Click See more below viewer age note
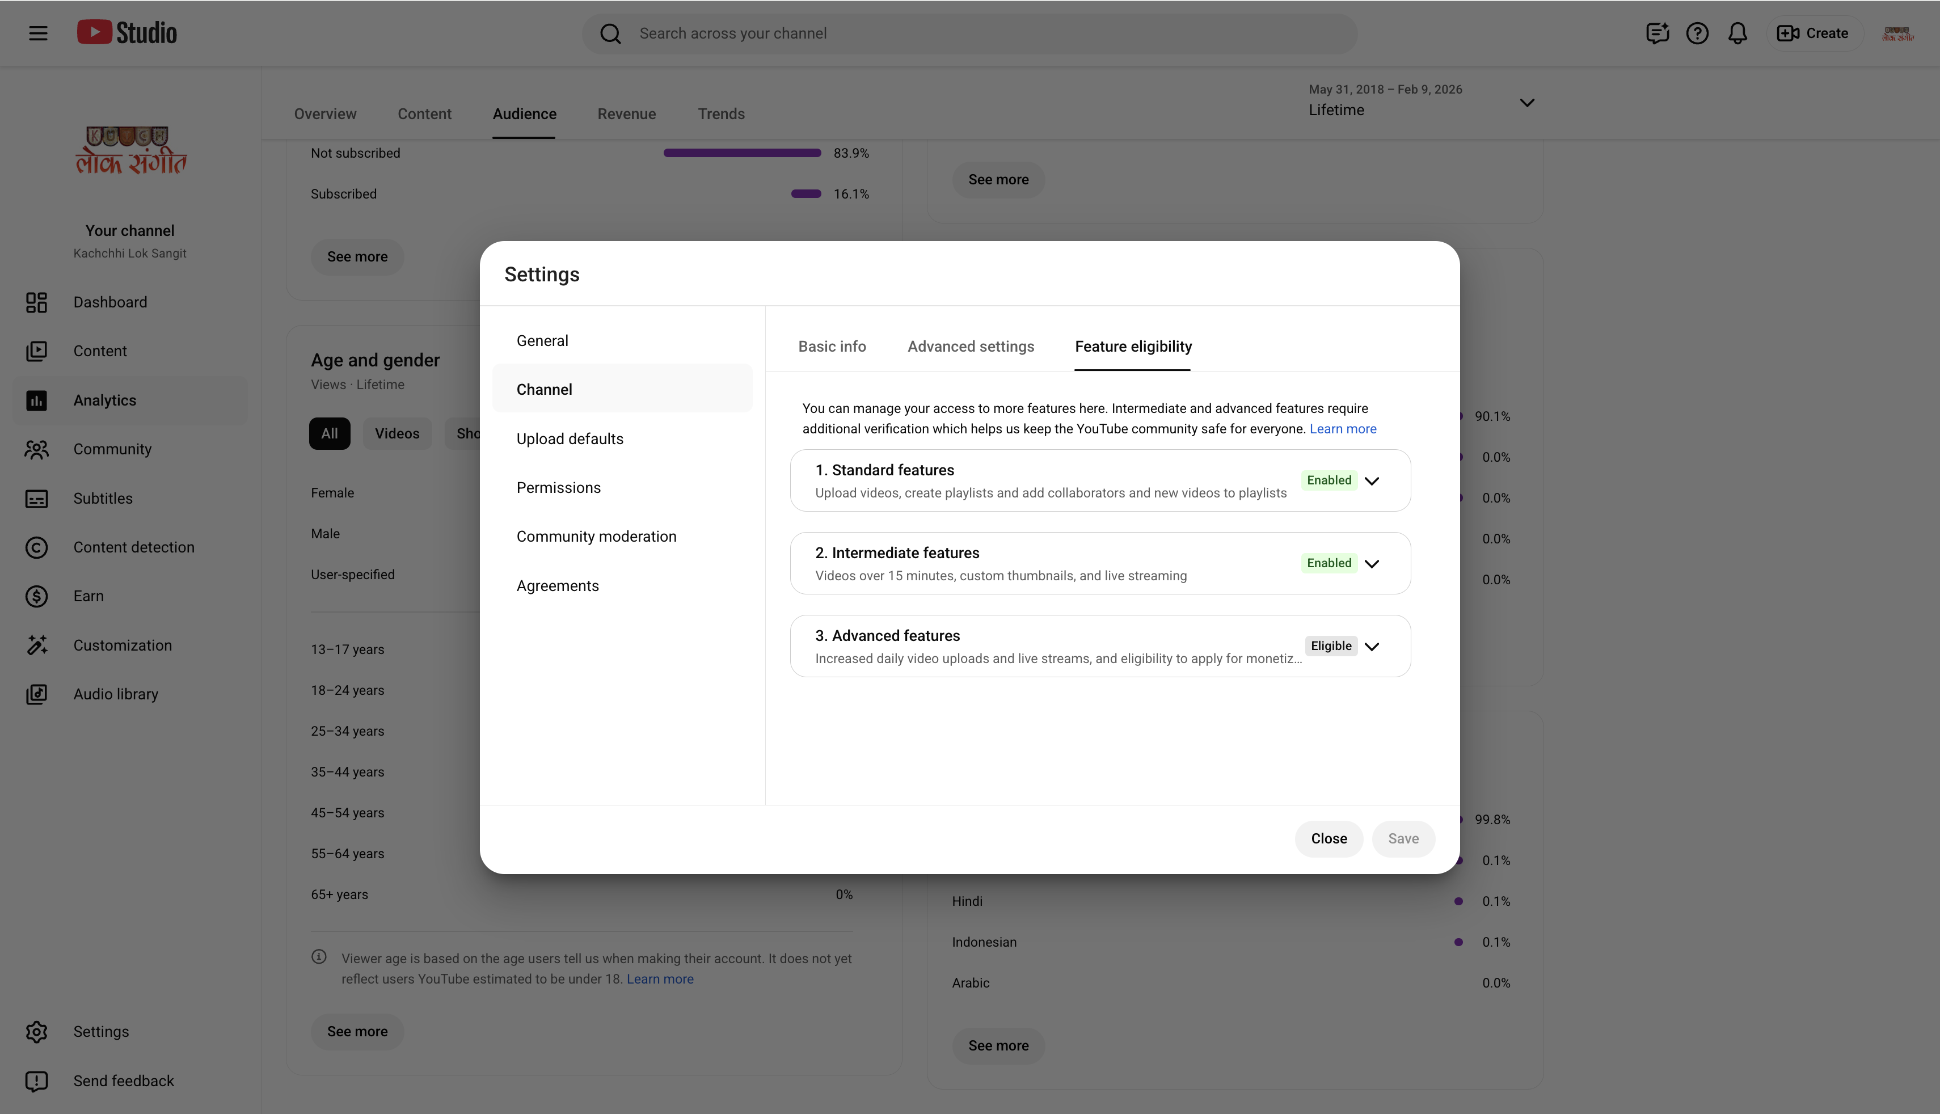 click(x=357, y=1031)
